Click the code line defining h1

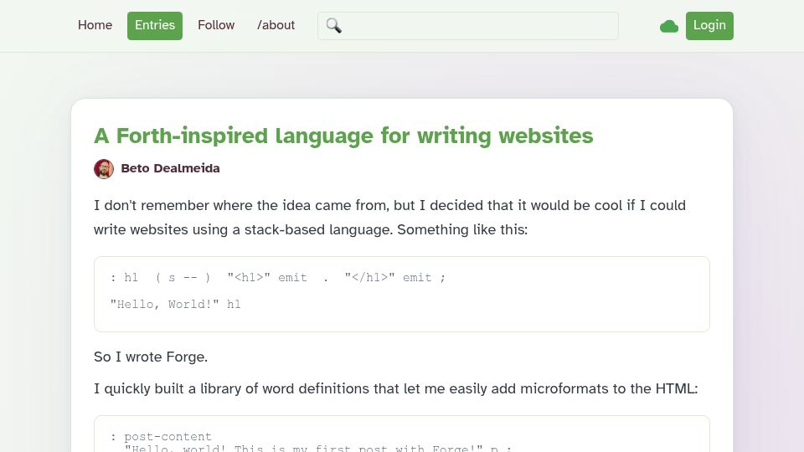point(278,278)
